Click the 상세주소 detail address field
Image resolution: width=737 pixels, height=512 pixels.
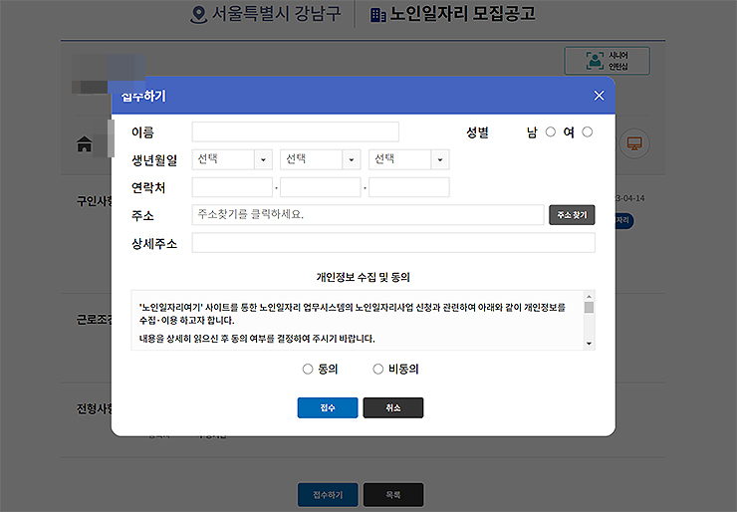[393, 243]
